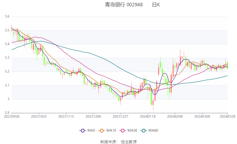Click the 日K subtitle label
The height and width of the screenshot is (144, 237).
click(156, 5)
